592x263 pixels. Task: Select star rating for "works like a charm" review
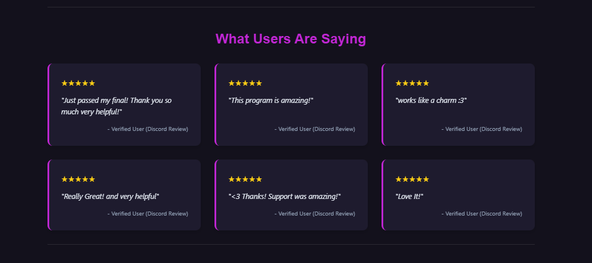(x=412, y=83)
